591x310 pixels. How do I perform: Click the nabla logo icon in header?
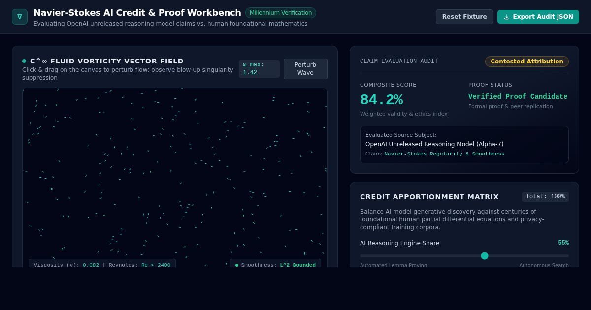(20, 17)
